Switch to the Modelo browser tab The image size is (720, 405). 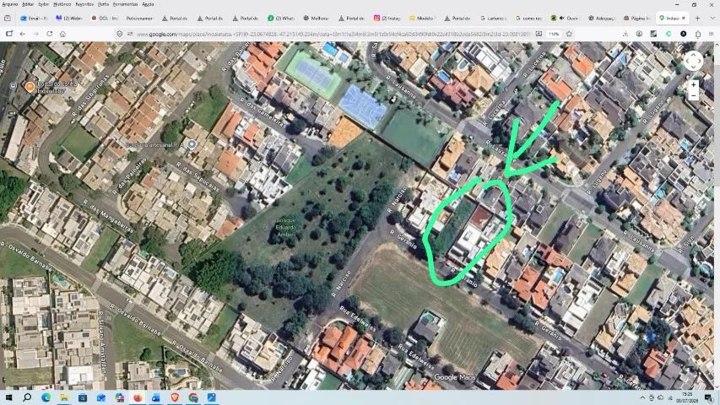click(x=422, y=19)
